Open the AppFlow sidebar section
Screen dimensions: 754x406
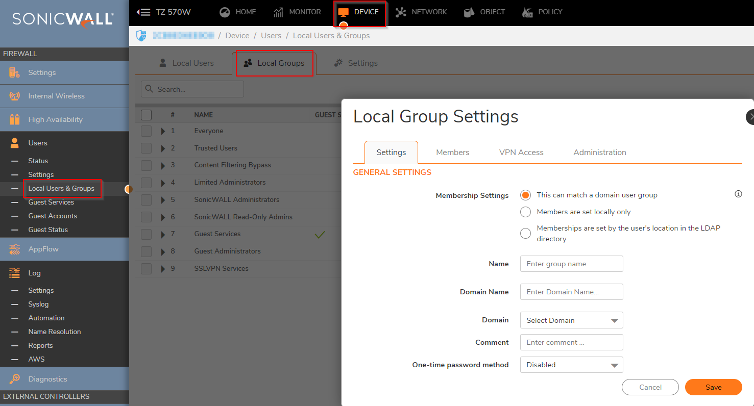click(43, 249)
